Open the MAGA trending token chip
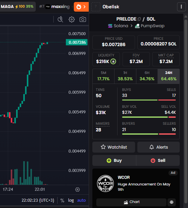Viewport: 188px width, 208px height. point(17,7)
